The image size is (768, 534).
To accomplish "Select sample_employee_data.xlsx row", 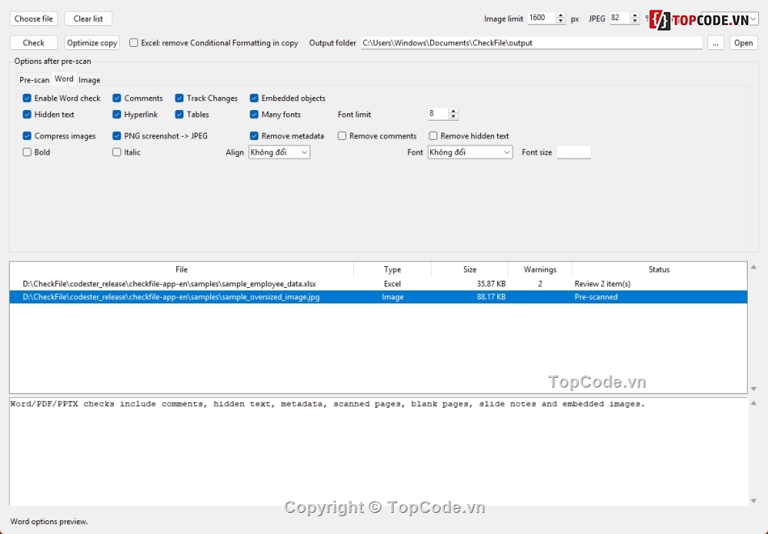I will tap(378, 284).
